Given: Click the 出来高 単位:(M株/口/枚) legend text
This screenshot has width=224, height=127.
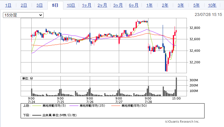Looking at the screenshot, I should pyautogui.click(x=60, y=115).
